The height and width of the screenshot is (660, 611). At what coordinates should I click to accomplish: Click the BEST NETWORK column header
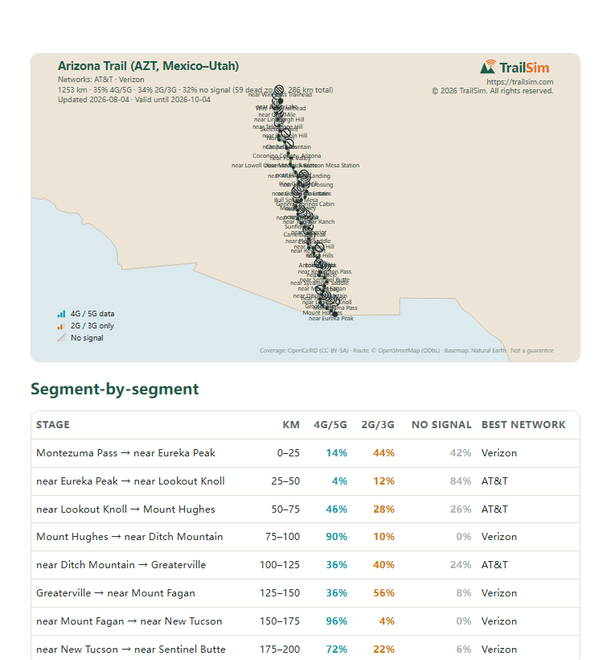tap(523, 425)
